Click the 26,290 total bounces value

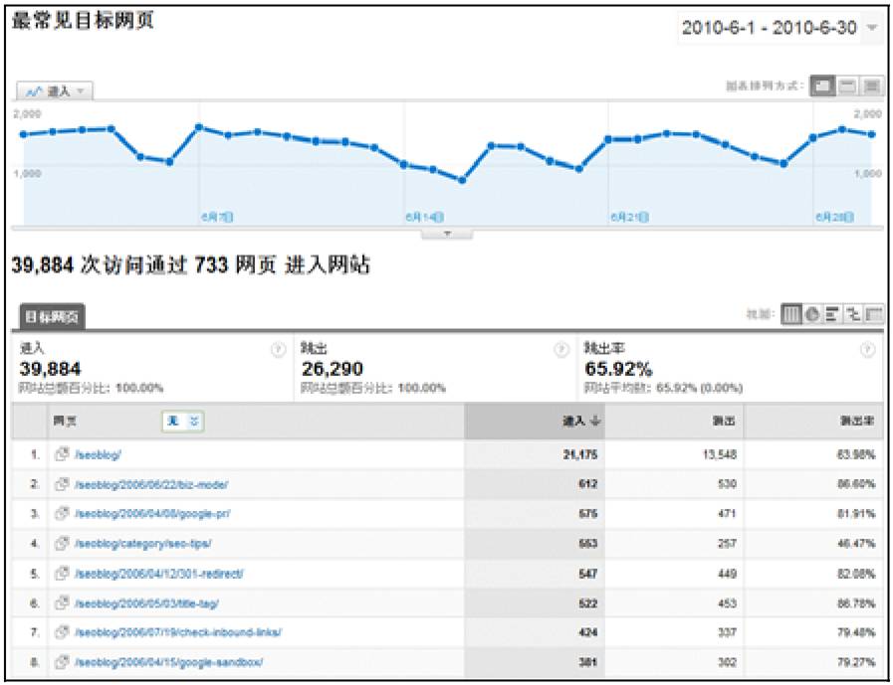(x=333, y=369)
